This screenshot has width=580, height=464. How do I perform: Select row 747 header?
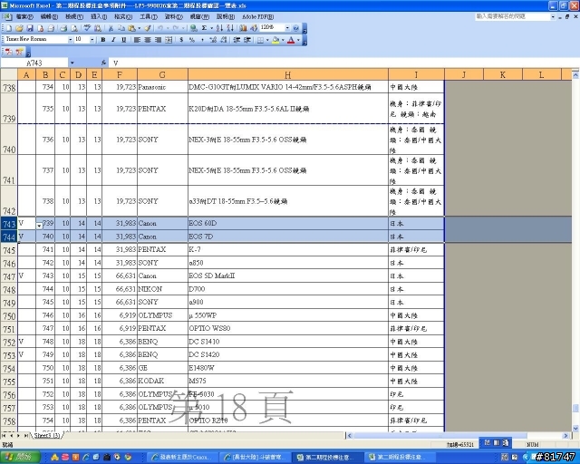point(9,276)
